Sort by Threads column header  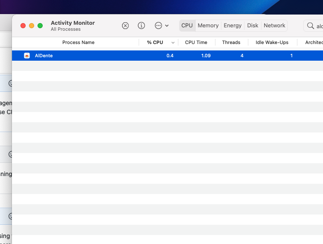click(x=231, y=42)
